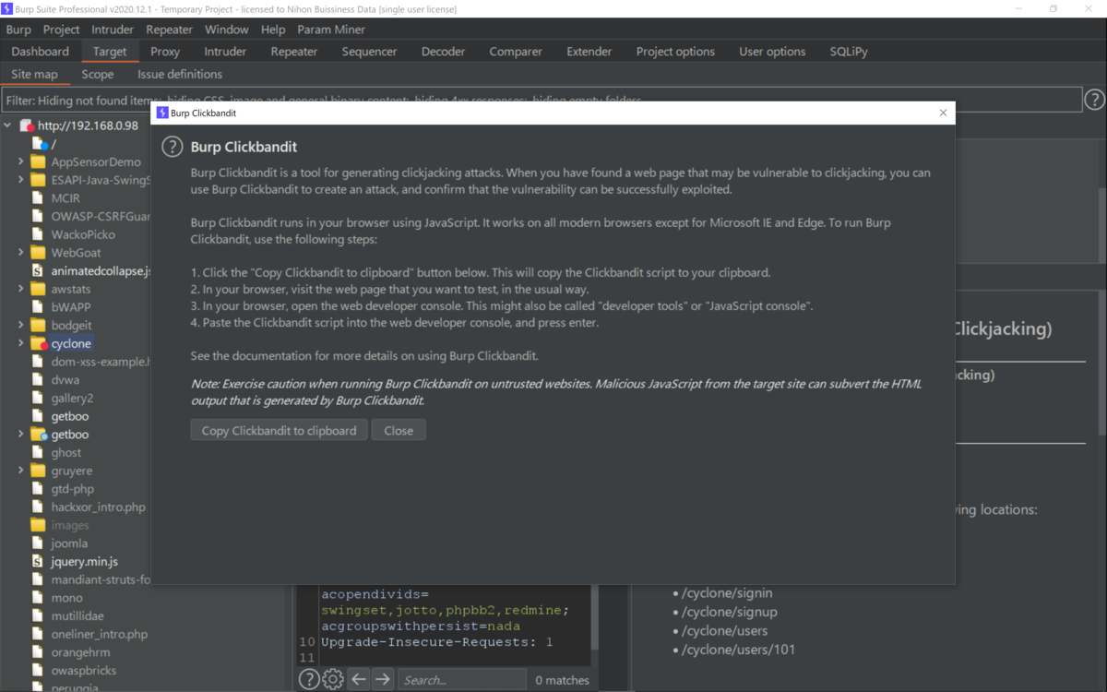Click Copy Clickbandit to clipboard button
This screenshot has width=1107, height=692.
pos(279,430)
